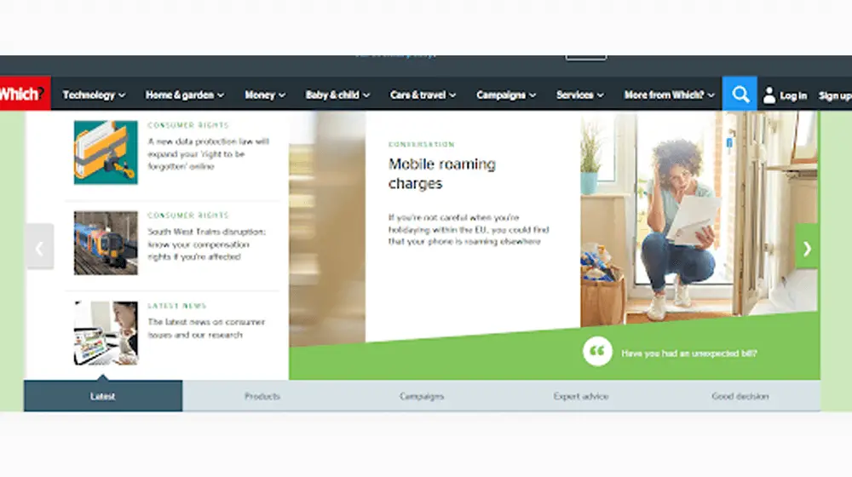Expand the Cars & travel menu
Screen dimensions: 852x477
coord(423,95)
